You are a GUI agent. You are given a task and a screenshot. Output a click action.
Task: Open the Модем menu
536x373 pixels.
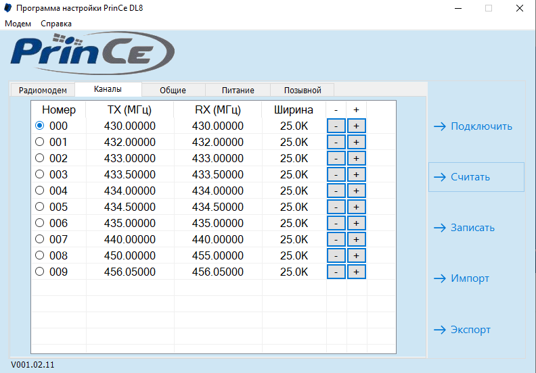pyautogui.click(x=18, y=24)
